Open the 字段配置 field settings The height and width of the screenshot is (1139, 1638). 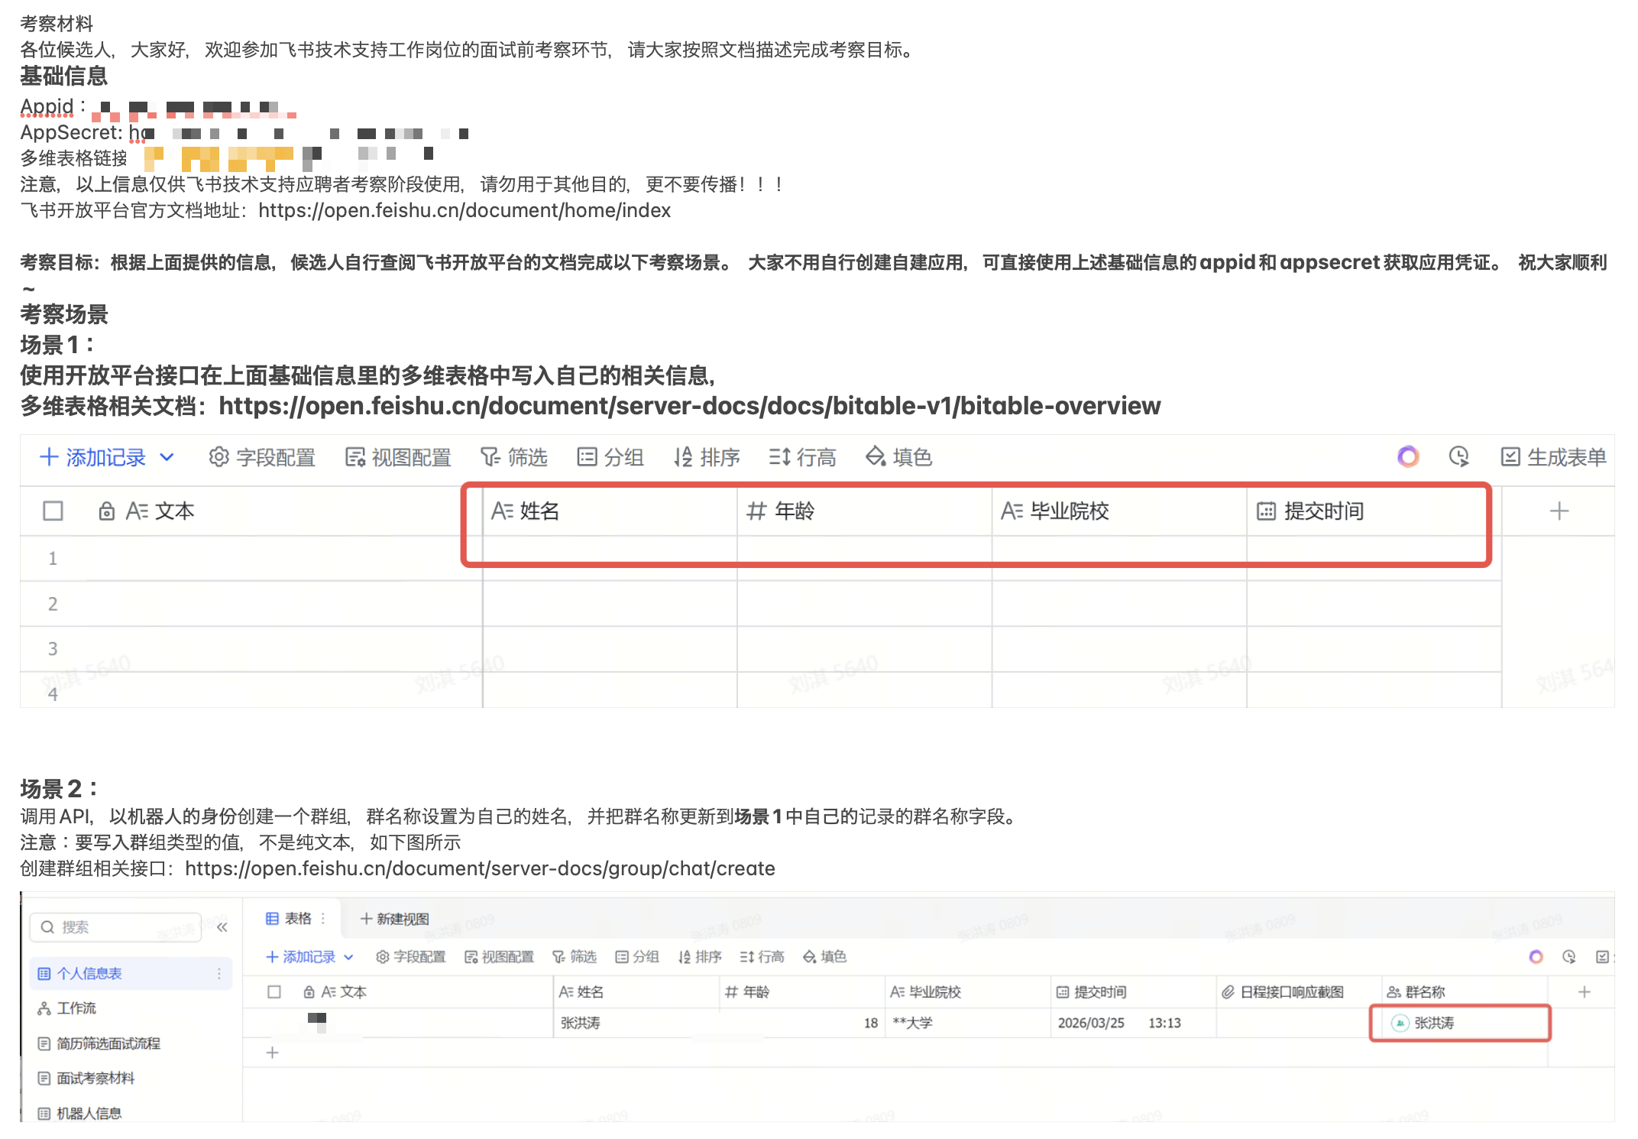[261, 457]
